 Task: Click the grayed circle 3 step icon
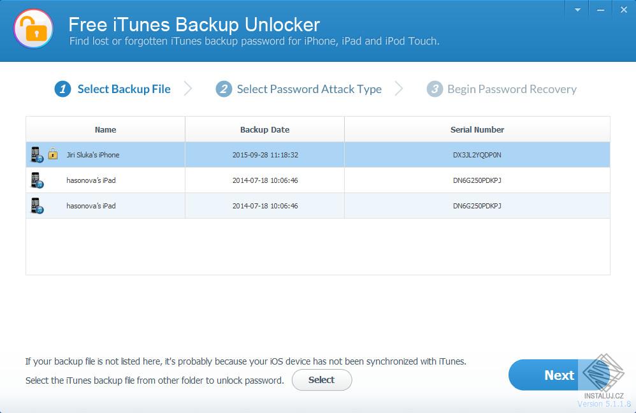pos(435,89)
